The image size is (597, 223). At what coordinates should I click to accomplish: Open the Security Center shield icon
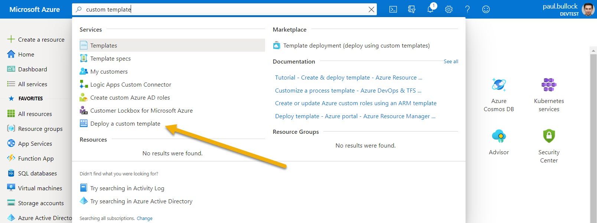click(x=549, y=136)
